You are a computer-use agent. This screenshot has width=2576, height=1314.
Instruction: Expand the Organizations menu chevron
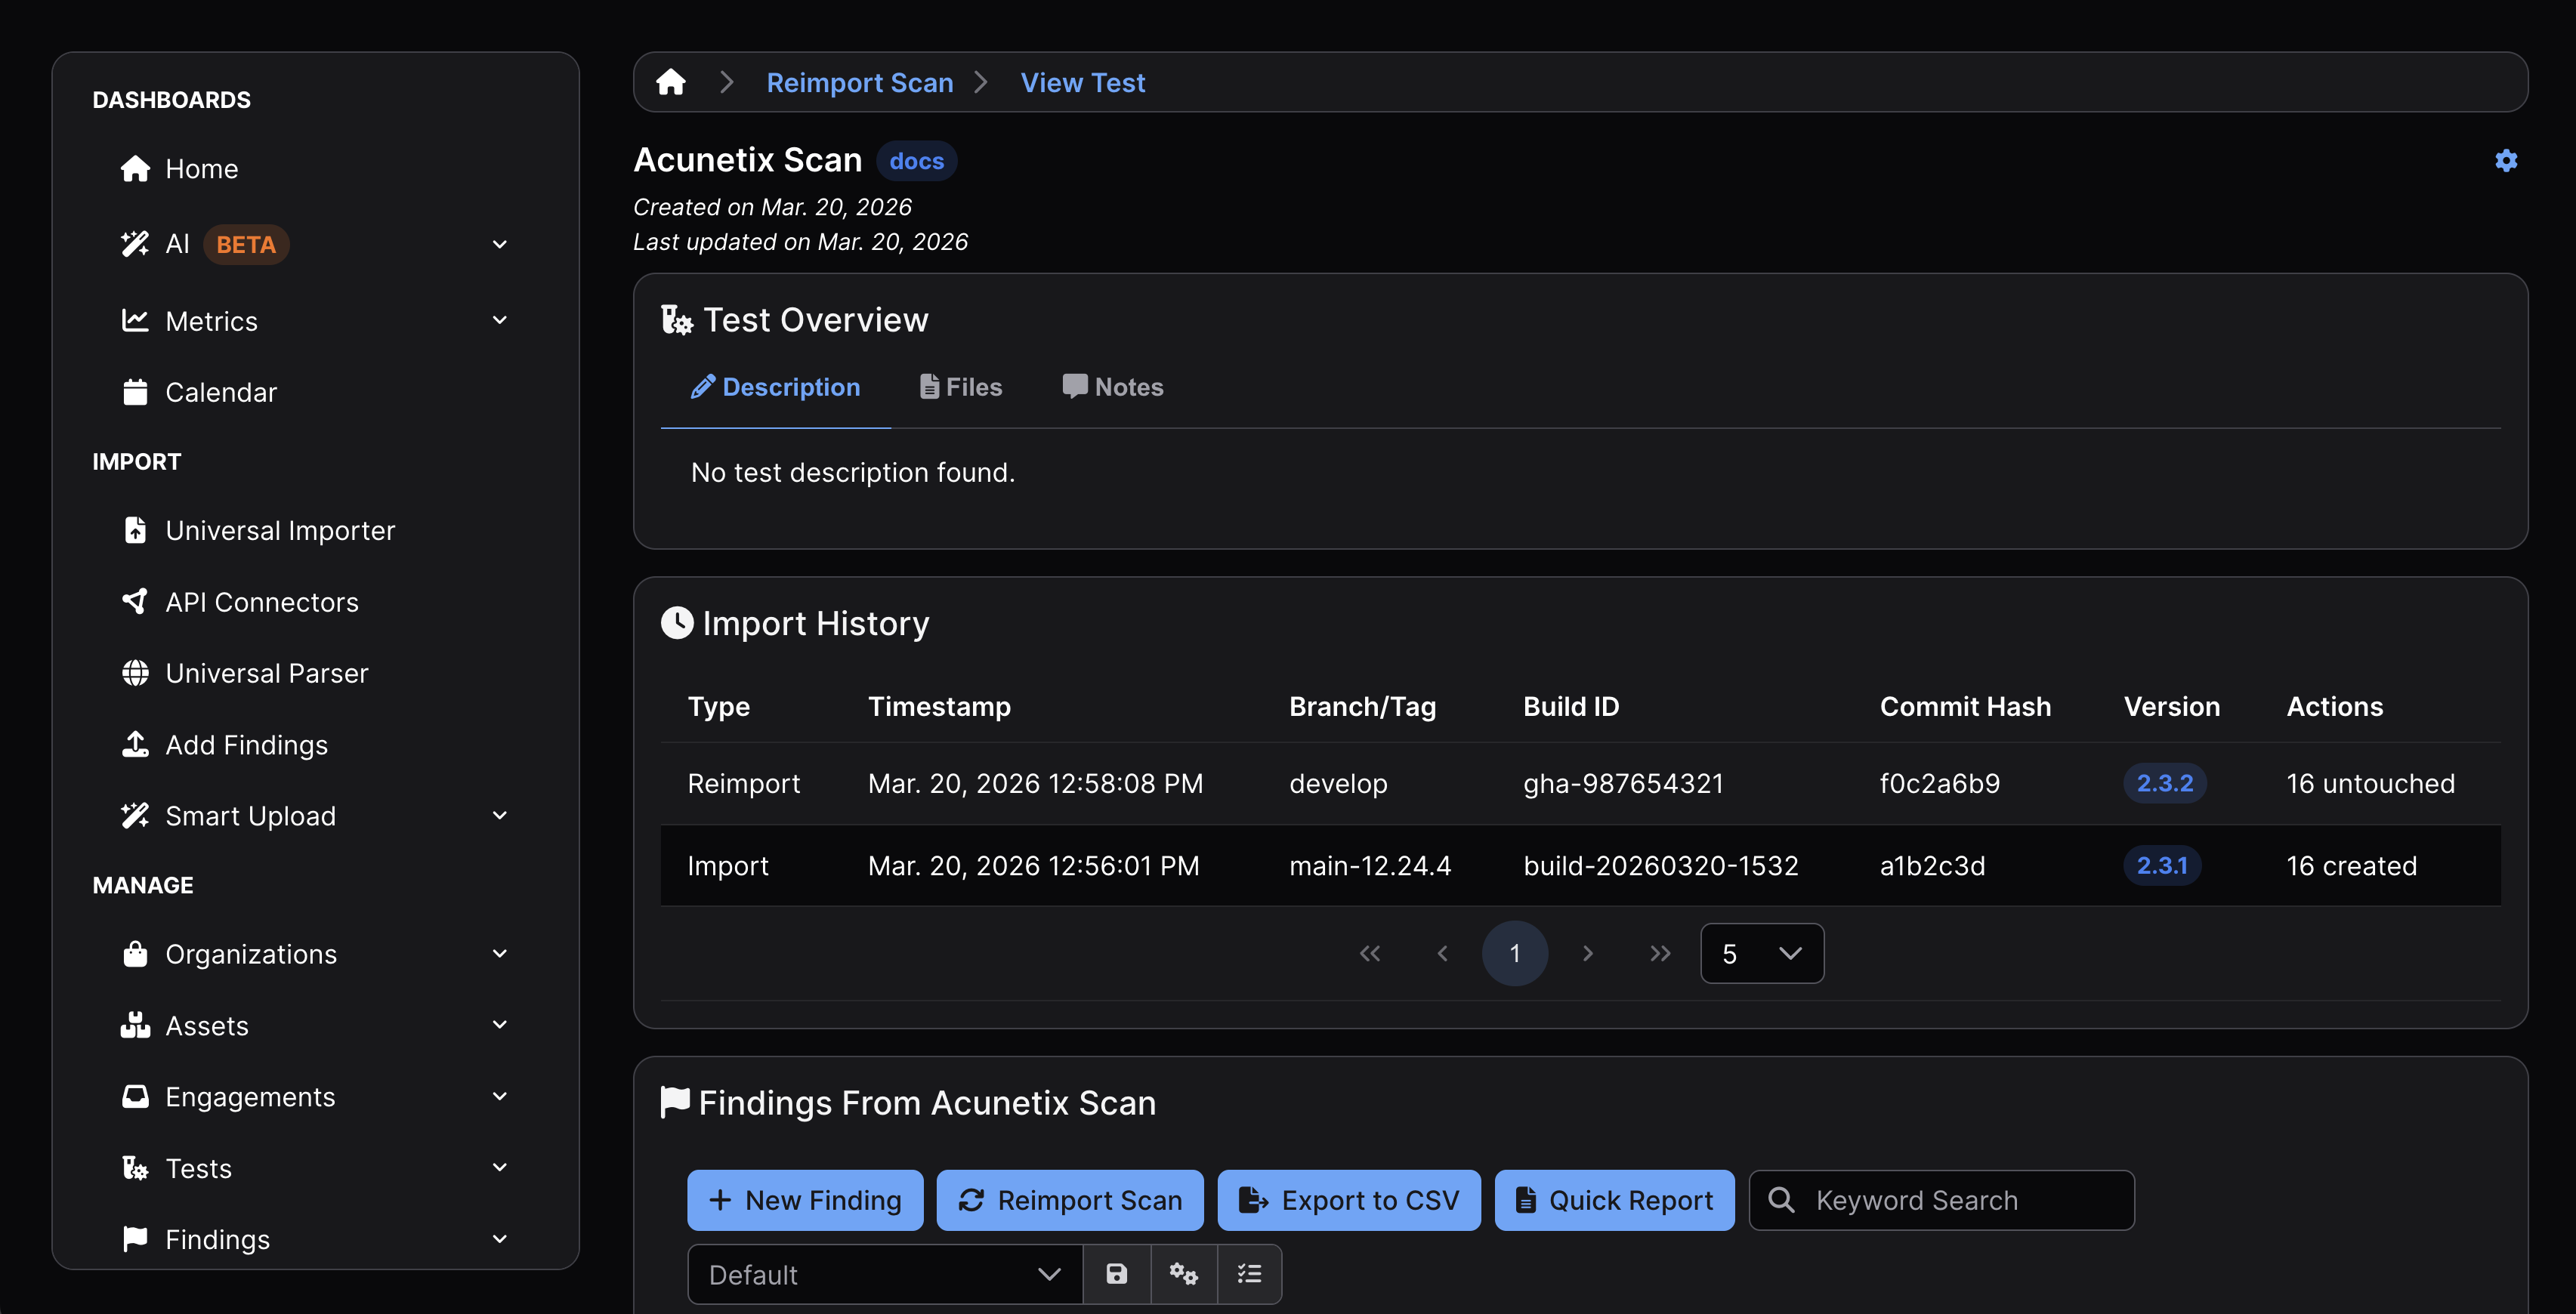pos(499,954)
